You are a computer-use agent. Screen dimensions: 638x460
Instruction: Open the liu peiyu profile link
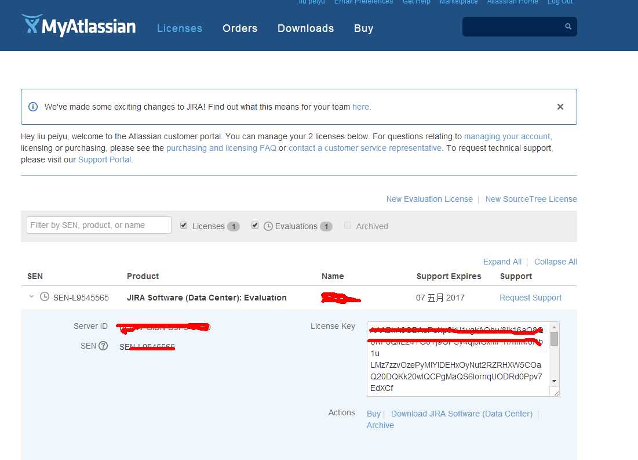(x=312, y=2)
